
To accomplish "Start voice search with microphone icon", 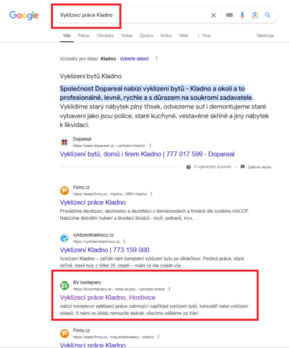I will (242, 15).
